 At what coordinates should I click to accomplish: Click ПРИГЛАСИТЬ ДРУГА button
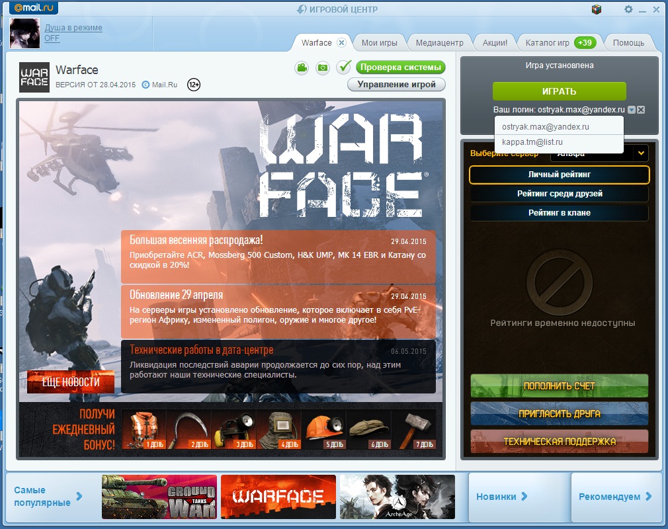point(559,413)
